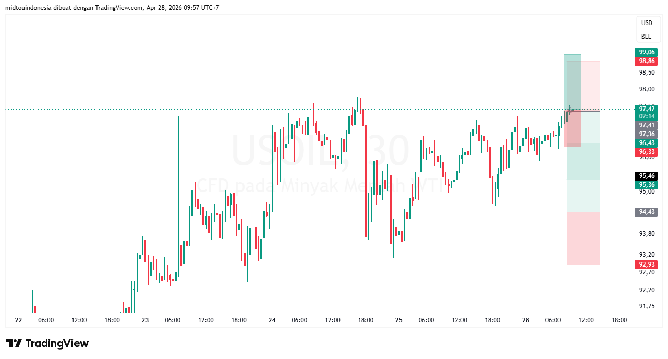668x359 pixels.
Task: Click the USOIL, 30 watermark text
Action: (320, 150)
